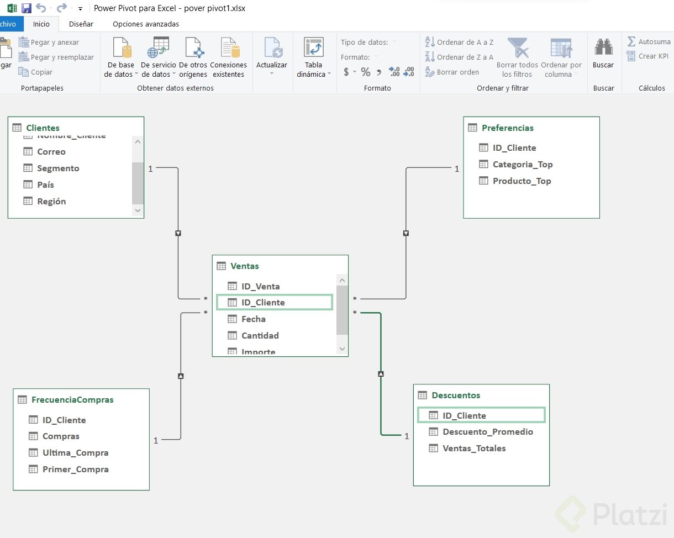Select the Ventas table header
674x538 pixels.
click(245, 266)
